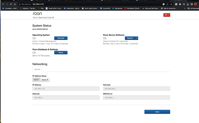The height and width of the screenshot is (123, 199).
Task: Click the Gateway field
Action: 66,98
